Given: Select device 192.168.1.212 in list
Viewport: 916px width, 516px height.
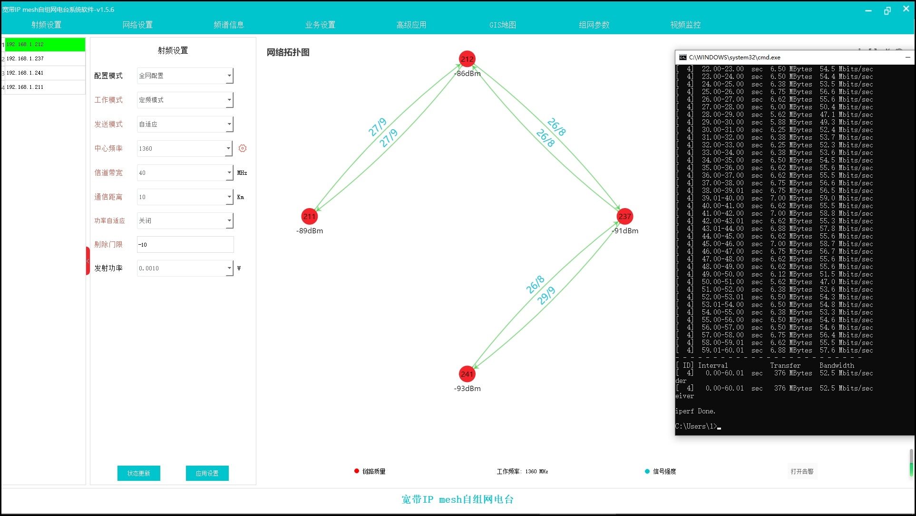Looking at the screenshot, I should click(45, 44).
